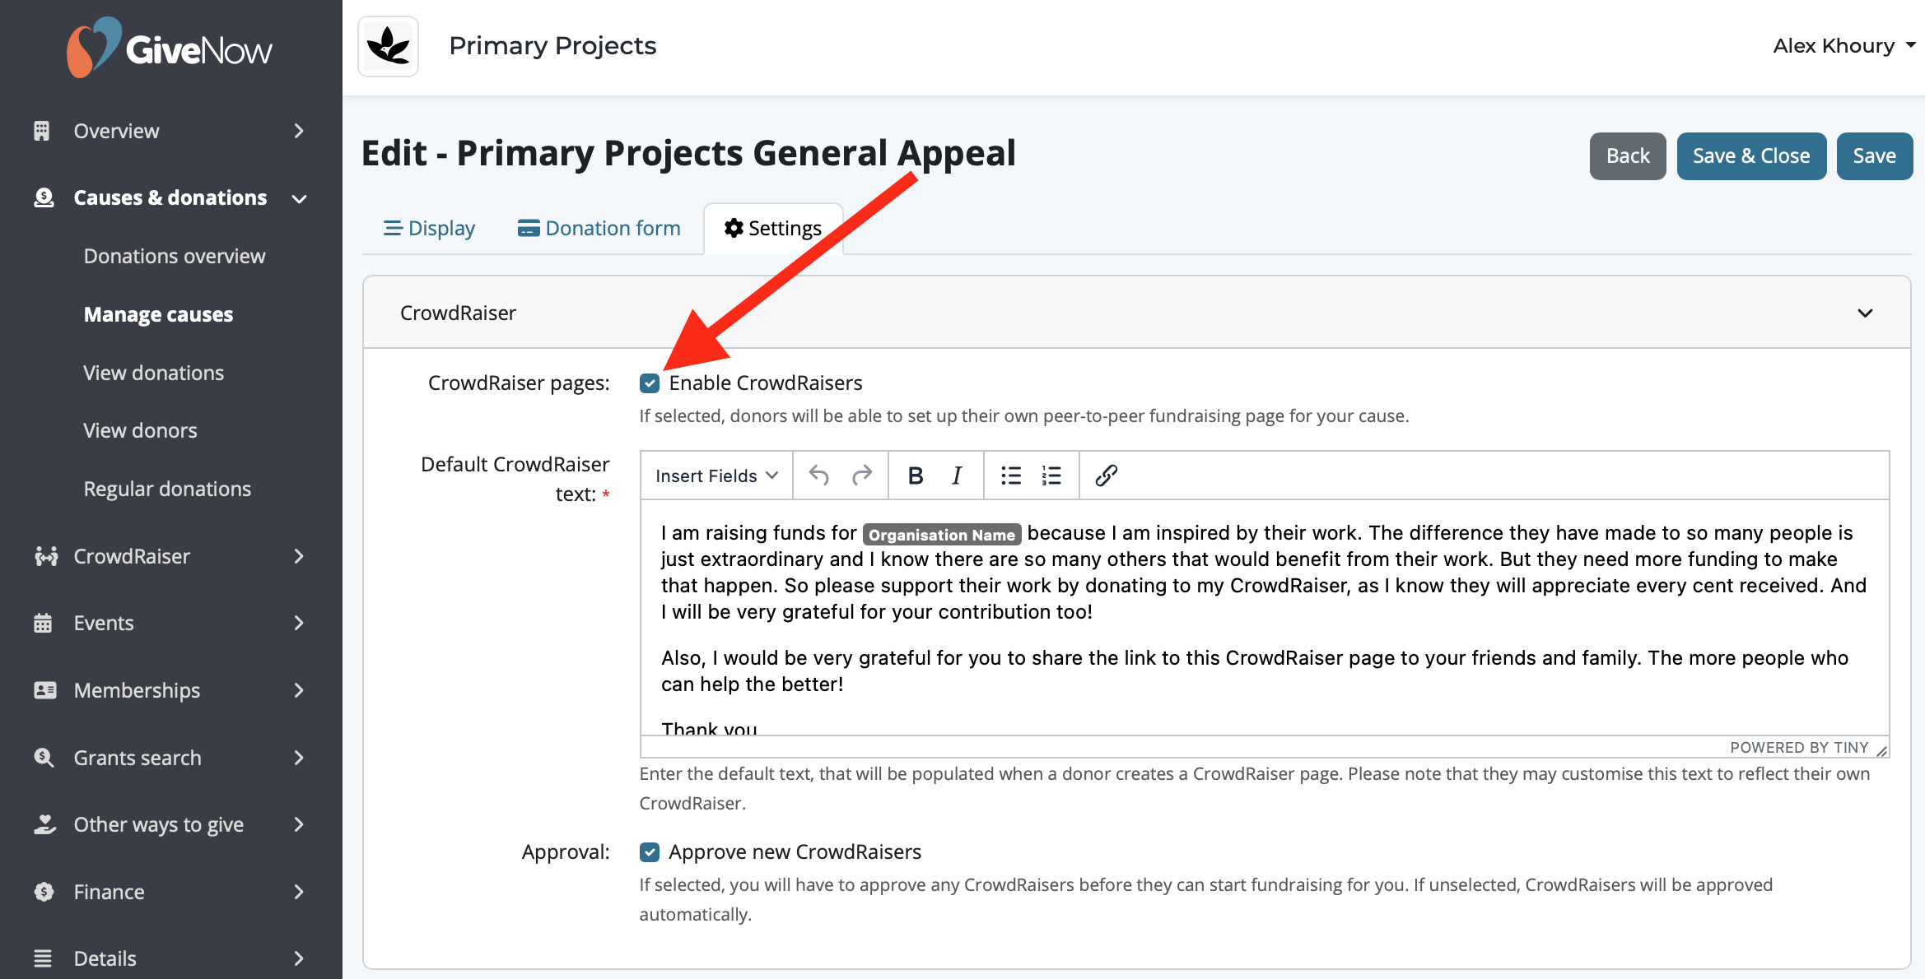Screen dimensions: 1925x979
Task: Expand the Events sidebar menu chevron
Action: 299,623
